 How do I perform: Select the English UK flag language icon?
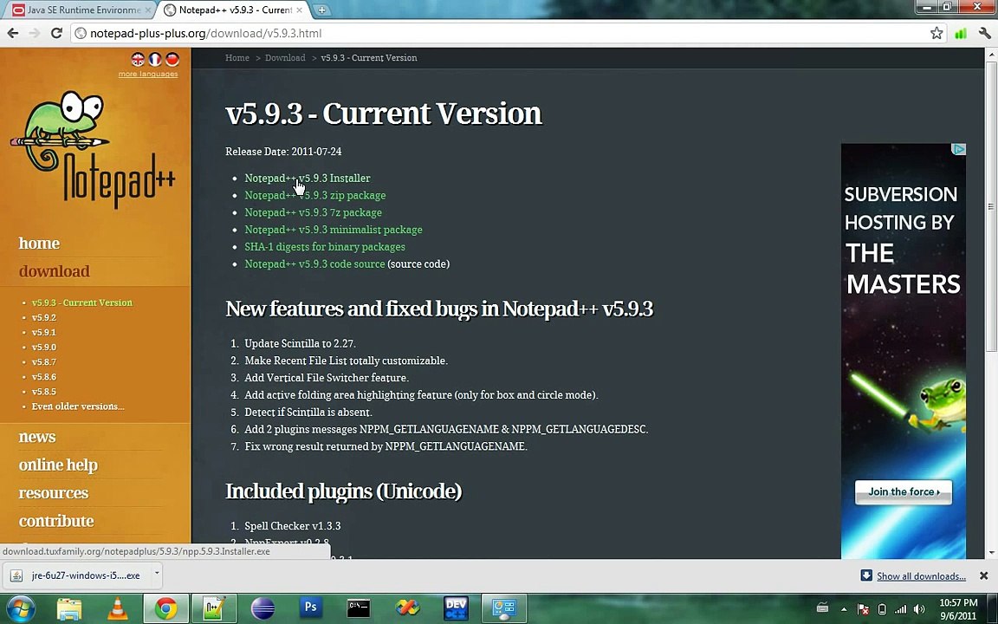pyautogui.click(x=138, y=59)
